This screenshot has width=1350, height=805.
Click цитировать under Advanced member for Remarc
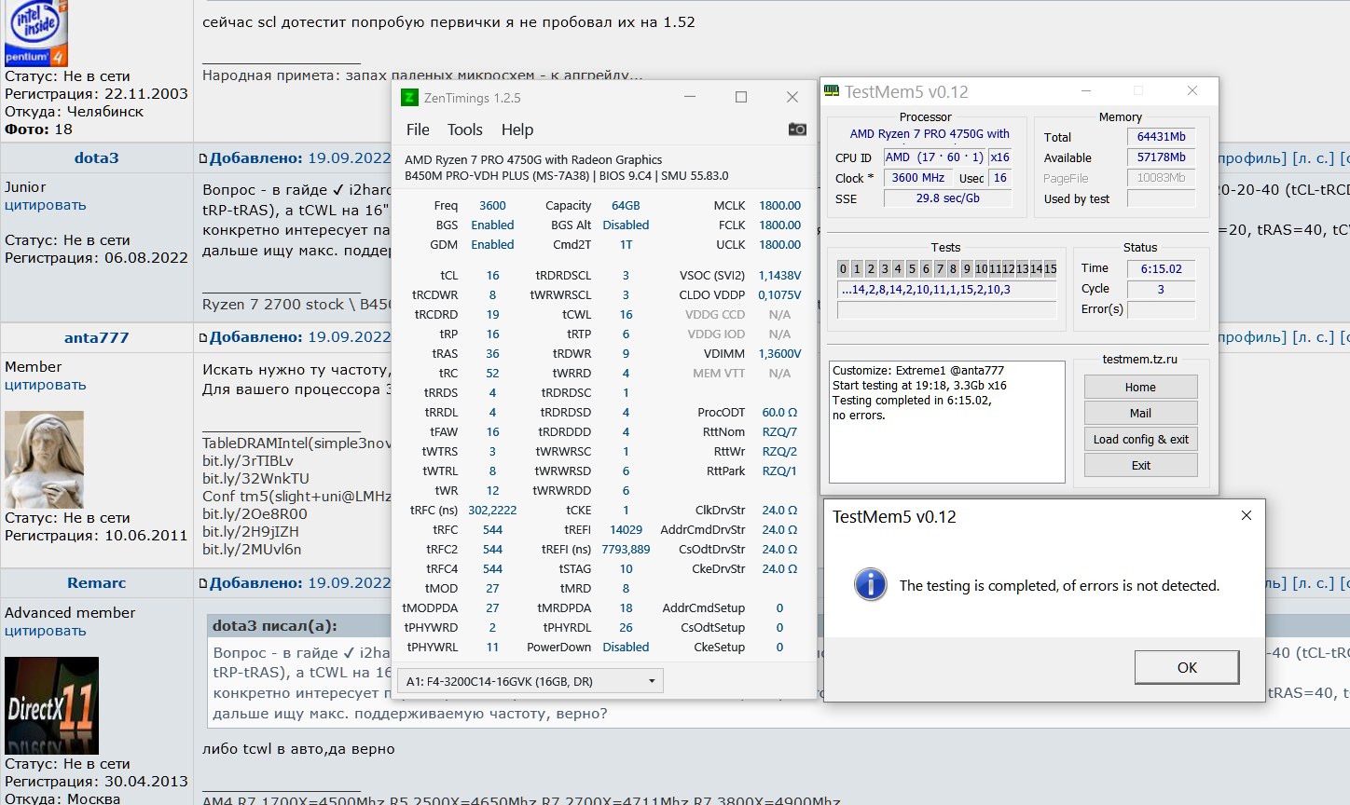pos(46,631)
